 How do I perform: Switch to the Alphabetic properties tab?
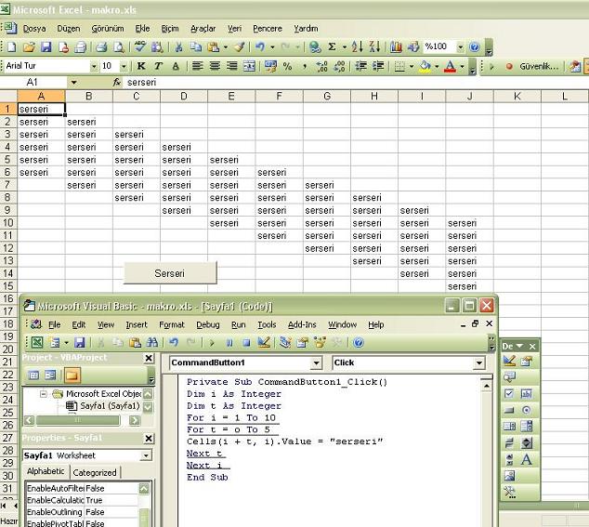coord(46,471)
